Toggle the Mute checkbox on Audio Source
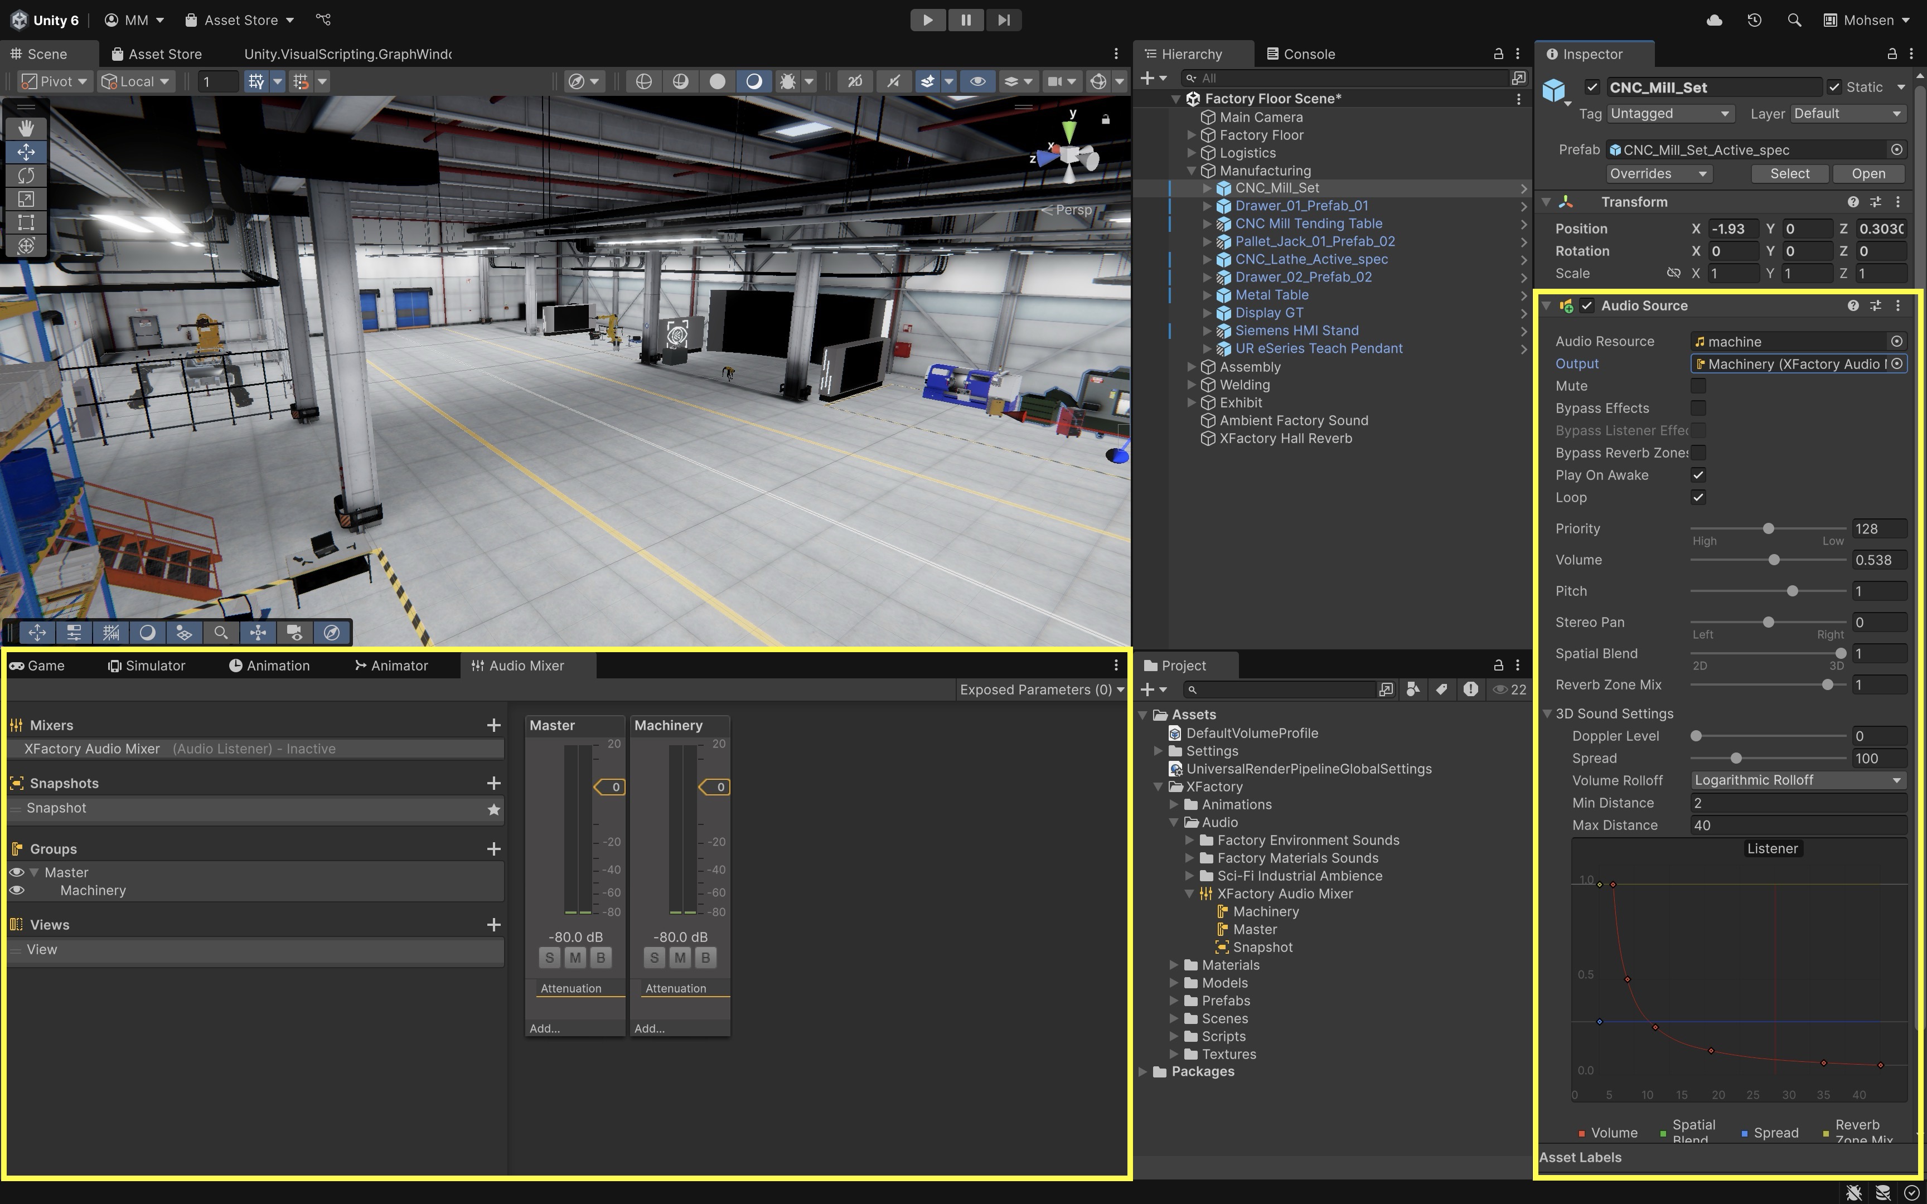The height and width of the screenshot is (1204, 1927). click(1698, 386)
